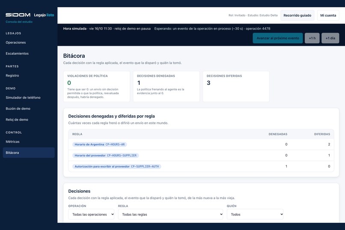Click the Decisiones section heading

pos(79,191)
